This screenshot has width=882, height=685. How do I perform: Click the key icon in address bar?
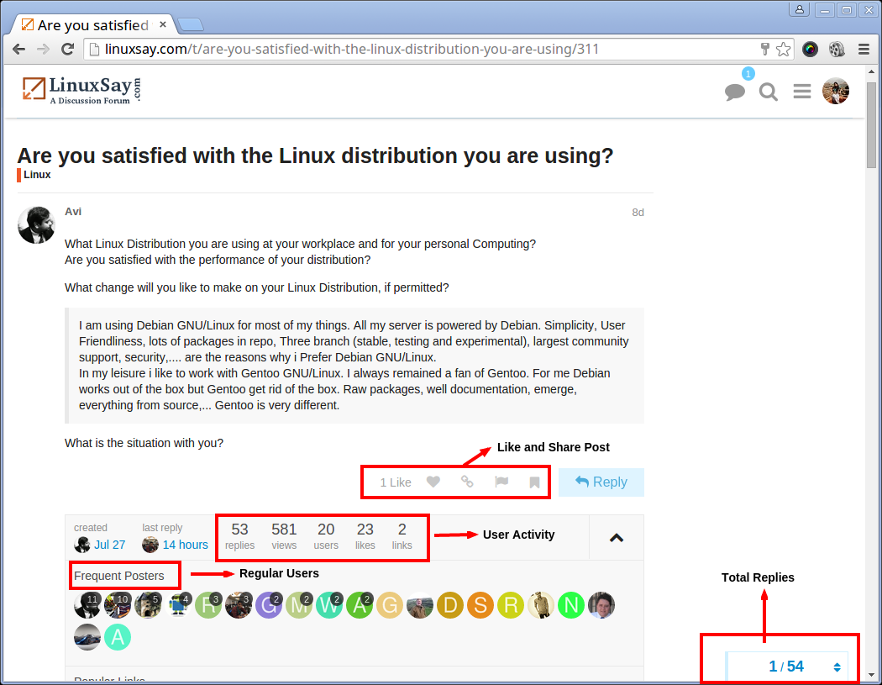pos(764,49)
